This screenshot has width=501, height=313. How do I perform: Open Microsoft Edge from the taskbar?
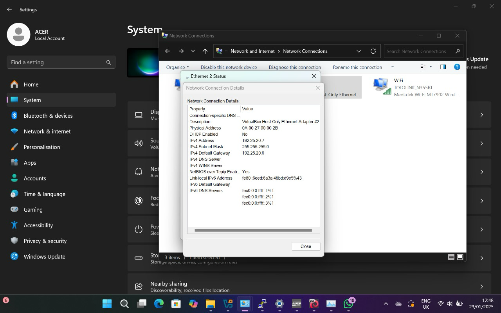click(x=159, y=304)
